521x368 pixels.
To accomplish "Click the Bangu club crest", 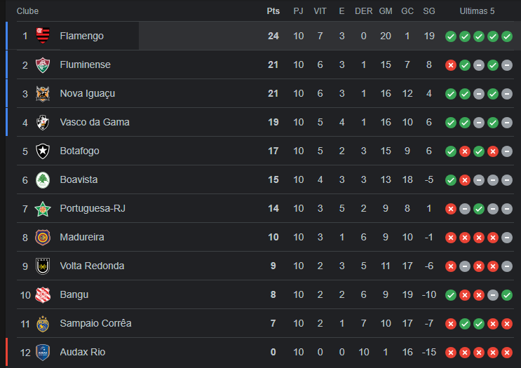I will [x=43, y=295].
